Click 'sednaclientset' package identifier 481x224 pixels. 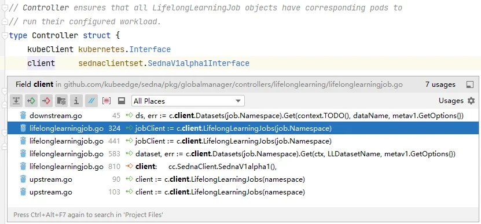pyautogui.click(x=111, y=63)
